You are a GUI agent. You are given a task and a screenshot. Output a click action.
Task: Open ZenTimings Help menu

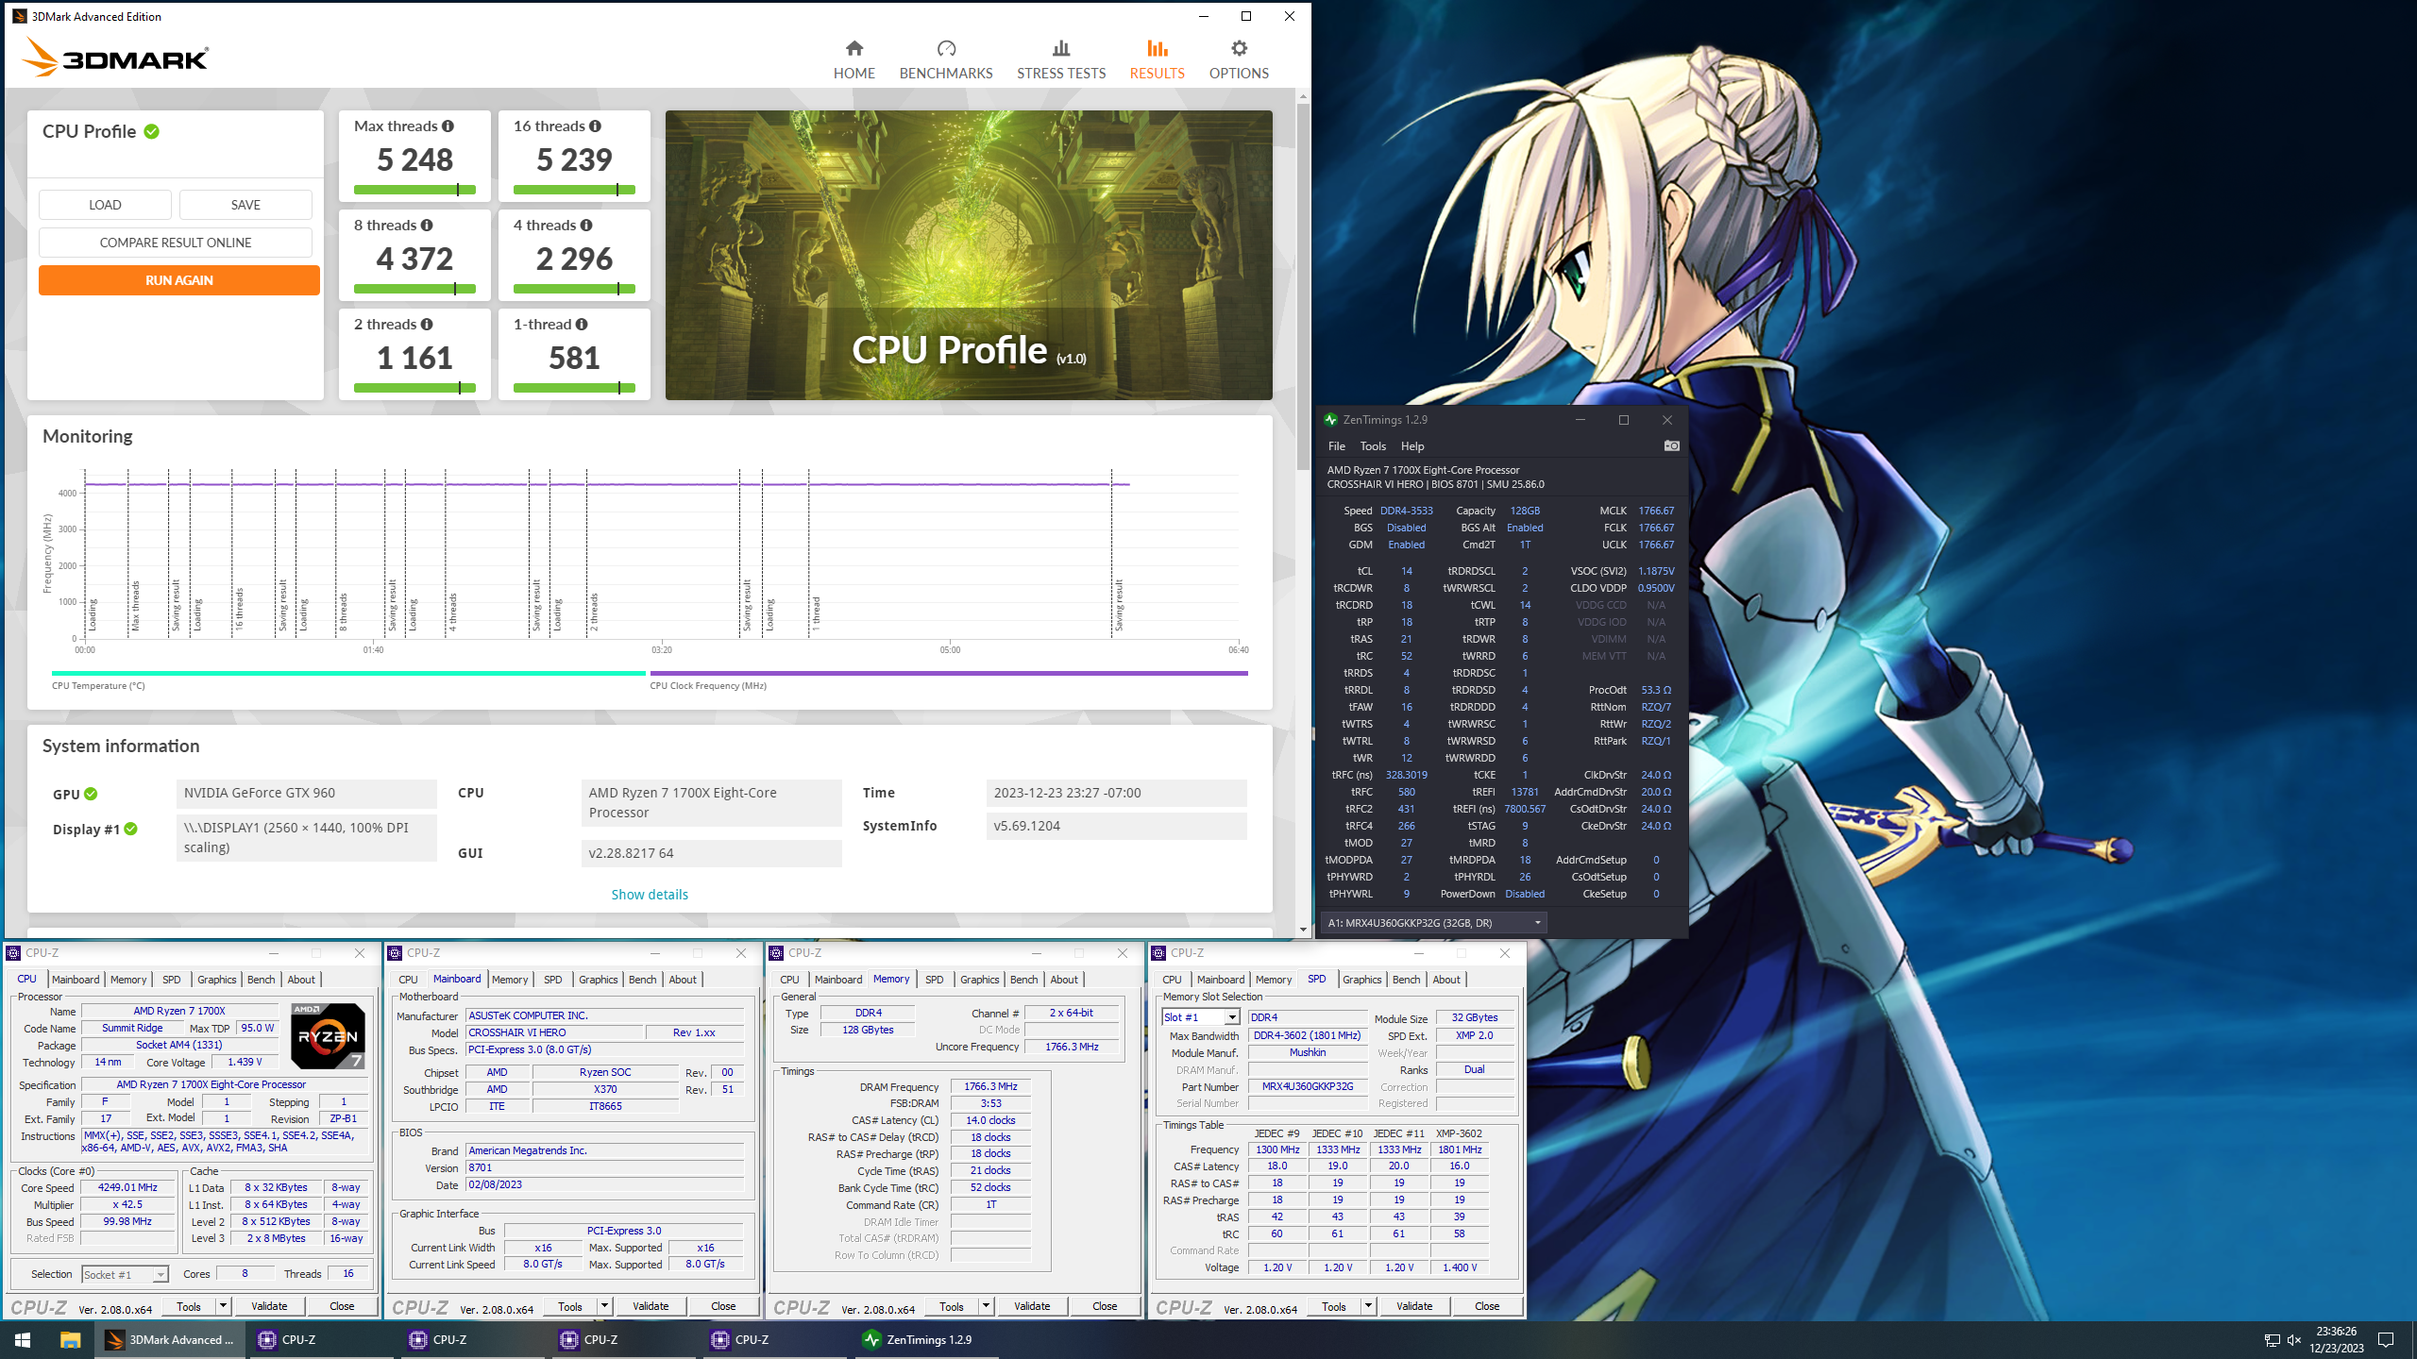[1412, 445]
